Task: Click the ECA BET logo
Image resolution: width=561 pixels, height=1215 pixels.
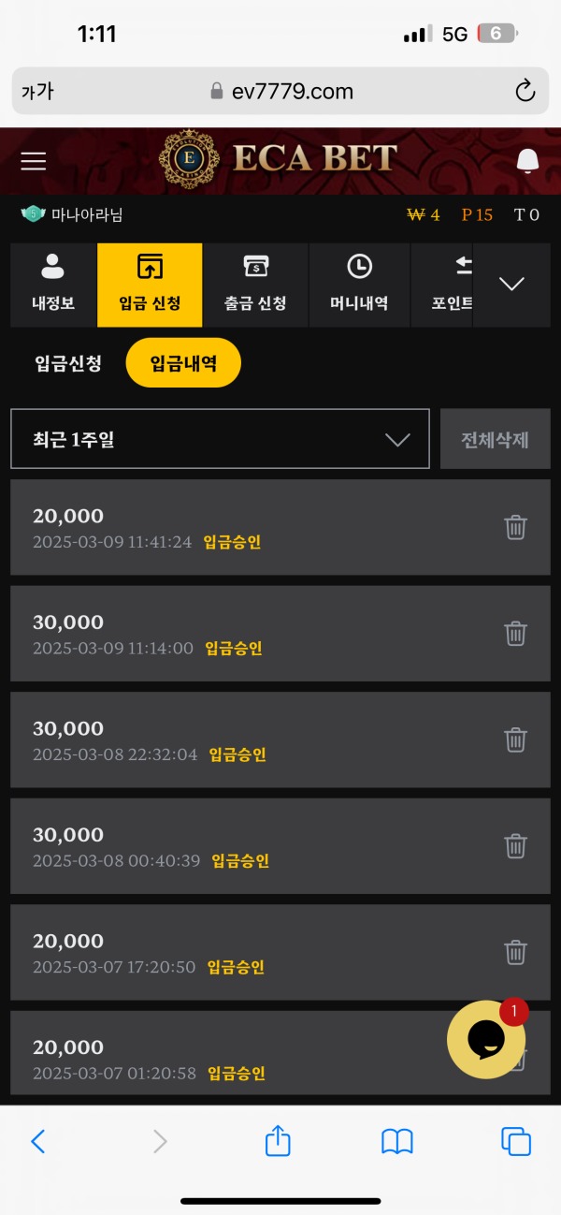Action: point(280,160)
